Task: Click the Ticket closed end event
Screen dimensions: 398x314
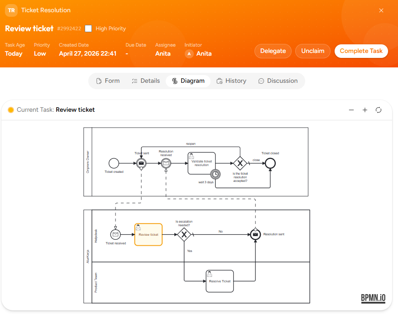Action: (x=270, y=163)
